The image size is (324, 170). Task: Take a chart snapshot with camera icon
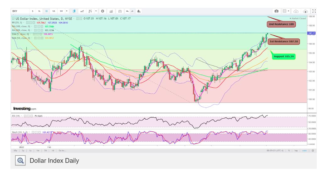276,11
